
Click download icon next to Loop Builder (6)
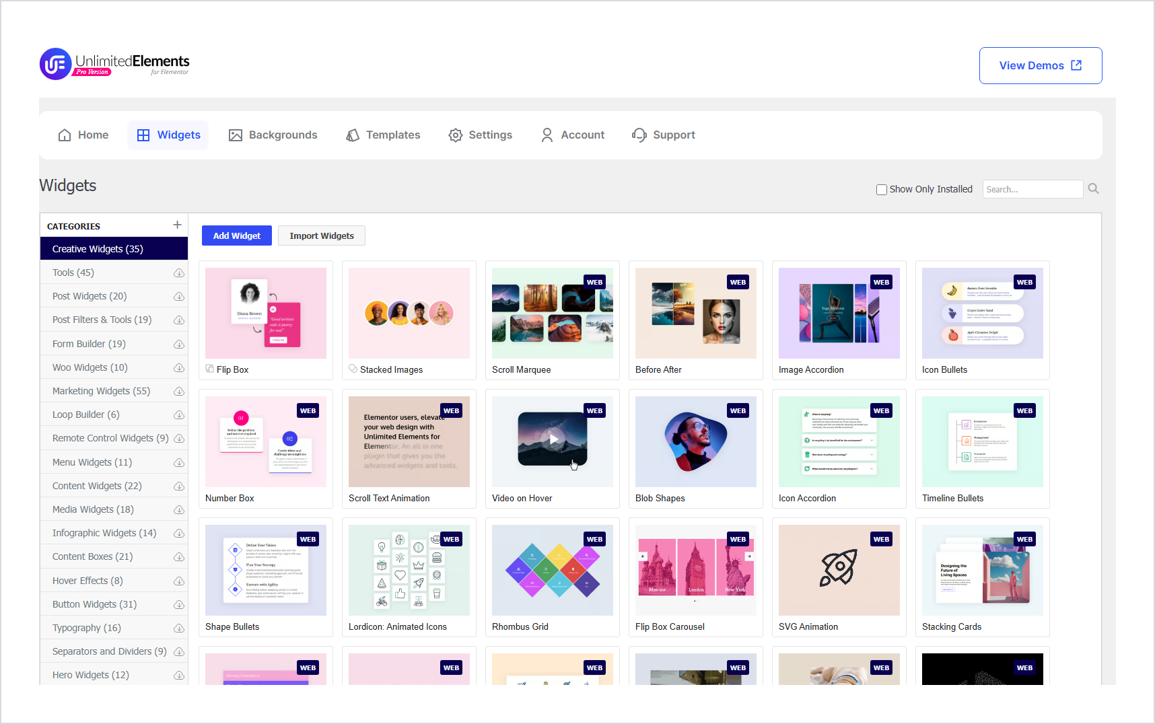(x=179, y=415)
